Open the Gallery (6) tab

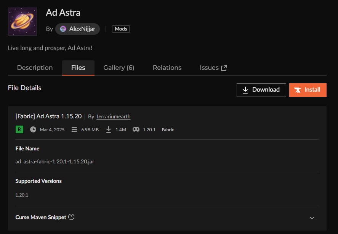tap(119, 68)
